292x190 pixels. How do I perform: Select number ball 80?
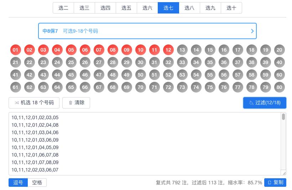279,87
